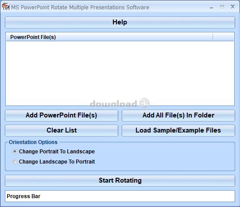Select Change Portrait To Landscape radio button
The image size is (240, 207).
pos(15,152)
